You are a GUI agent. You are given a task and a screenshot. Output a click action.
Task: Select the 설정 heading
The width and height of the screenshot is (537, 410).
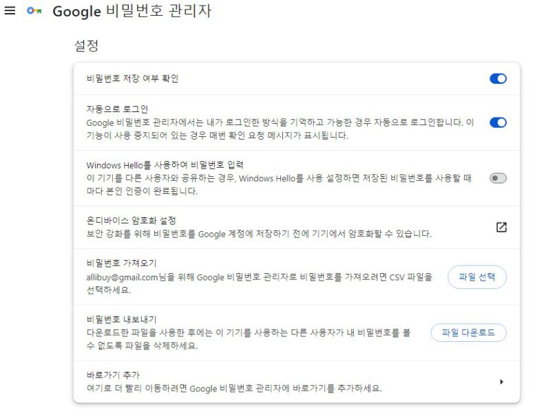click(x=86, y=46)
